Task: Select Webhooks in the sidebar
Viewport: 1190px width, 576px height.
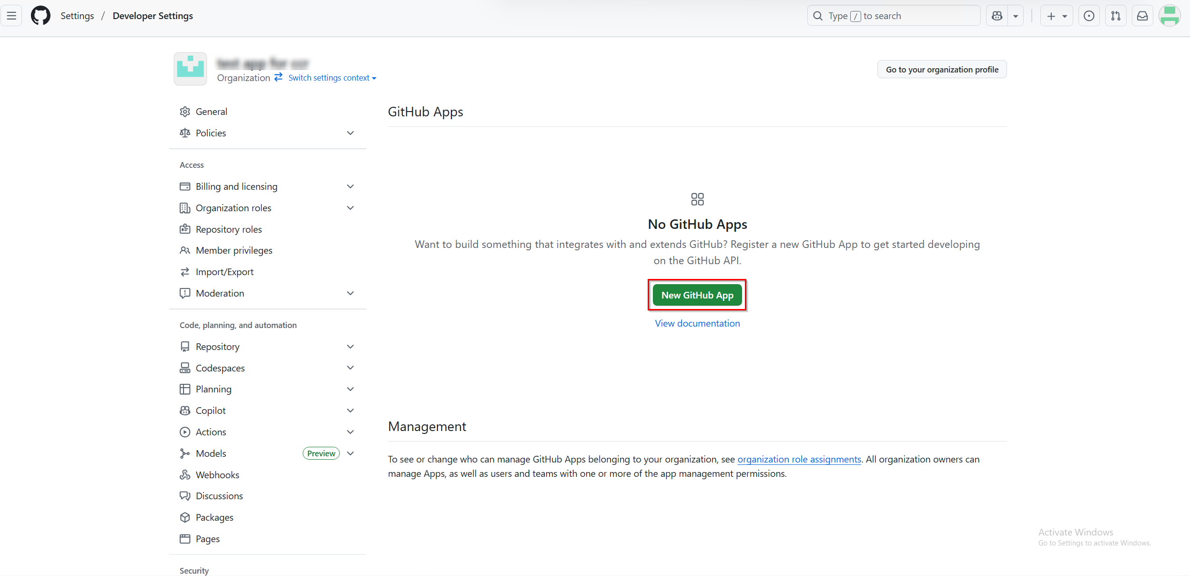Action: click(217, 474)
